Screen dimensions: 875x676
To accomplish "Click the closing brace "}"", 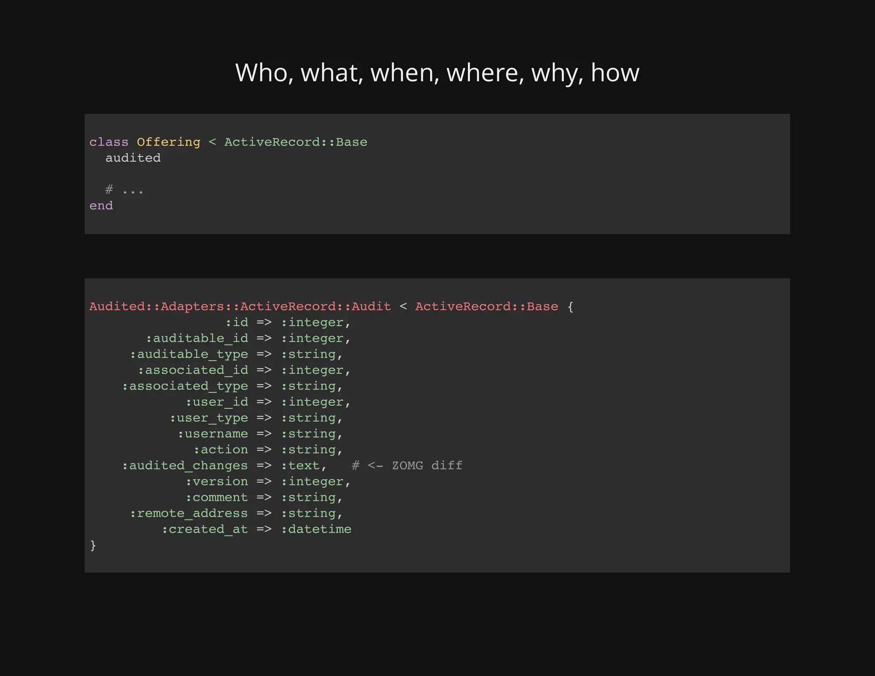I will [x=93, y=545].
